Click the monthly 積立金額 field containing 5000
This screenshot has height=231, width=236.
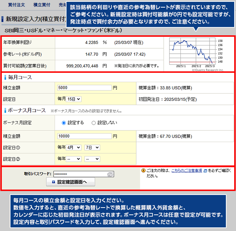pos(84,88)
